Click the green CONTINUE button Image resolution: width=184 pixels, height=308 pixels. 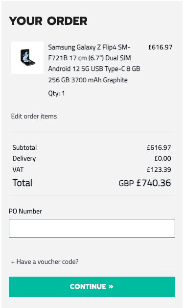[x=92, y=287]
